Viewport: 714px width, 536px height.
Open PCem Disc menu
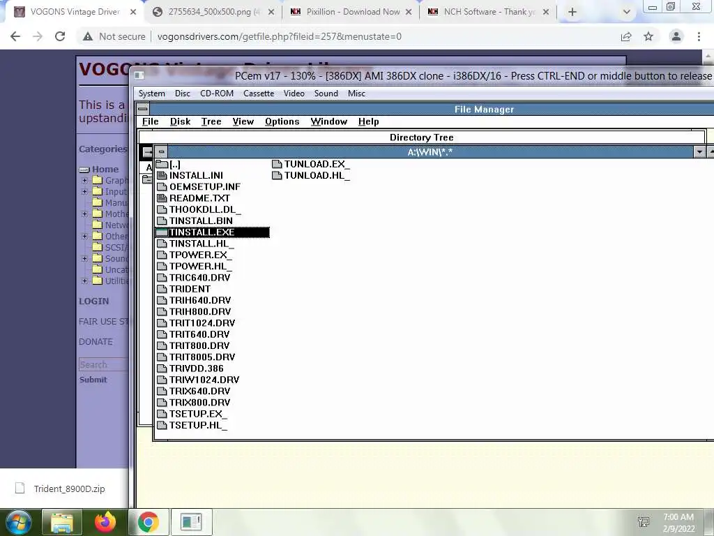pos(183,94)
